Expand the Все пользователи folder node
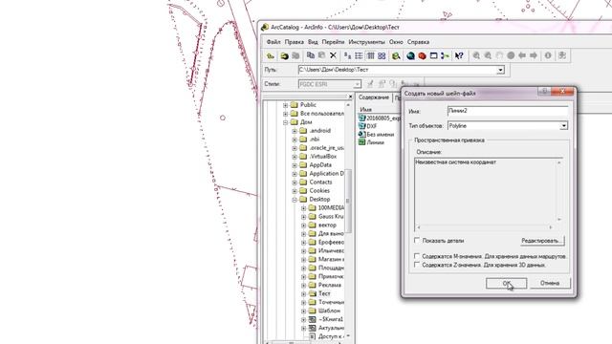The width and height of the screenshot is (612, 344). pyautogui.click(x=285, y=114)
